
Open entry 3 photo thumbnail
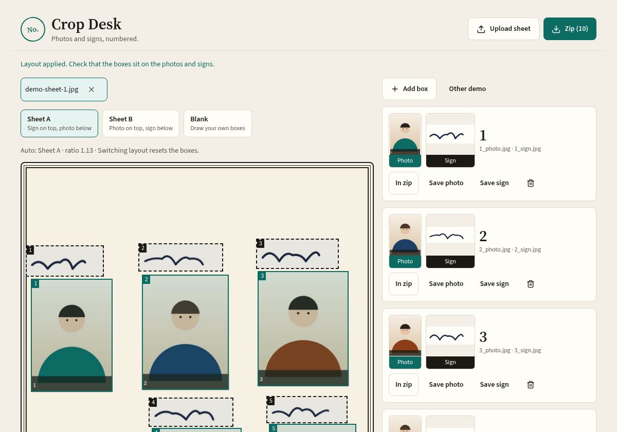[405, 342]
